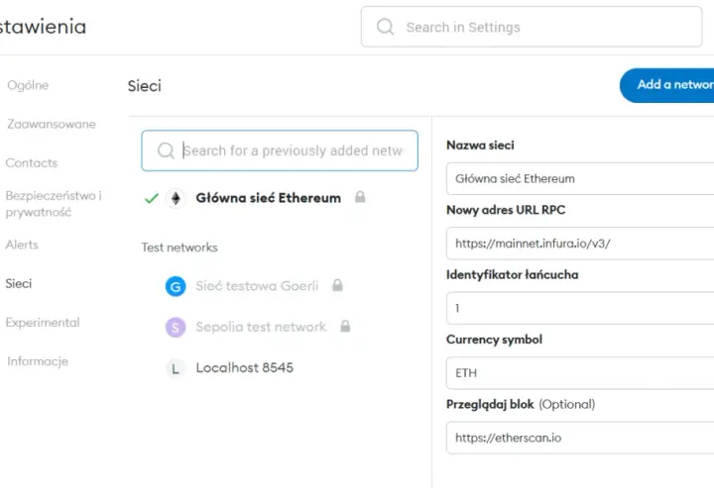Click the Nazwa sieci label

pyautogui.click(x=480, y=145)
